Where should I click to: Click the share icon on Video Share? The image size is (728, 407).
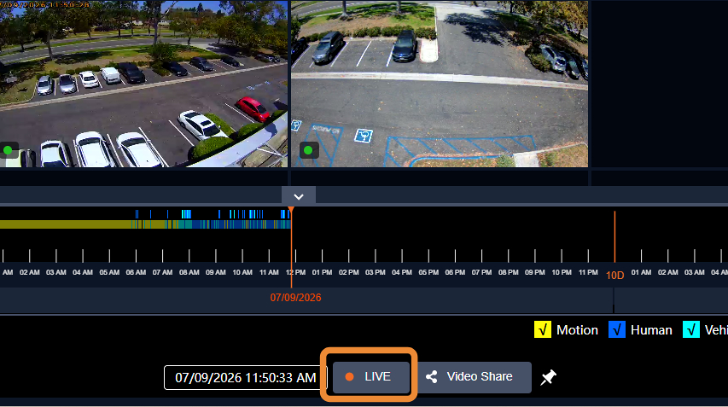click(x=431, y=377)
